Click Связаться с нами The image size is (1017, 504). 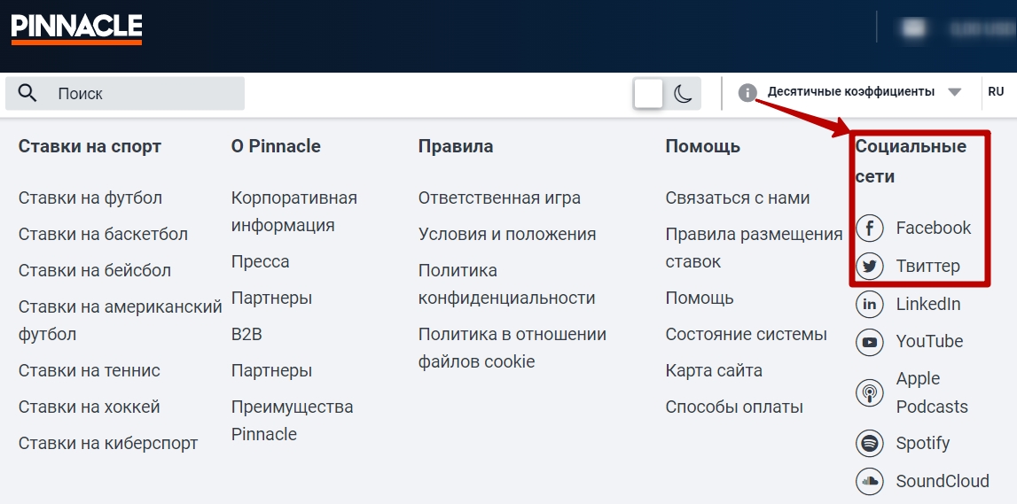[738, 198]
